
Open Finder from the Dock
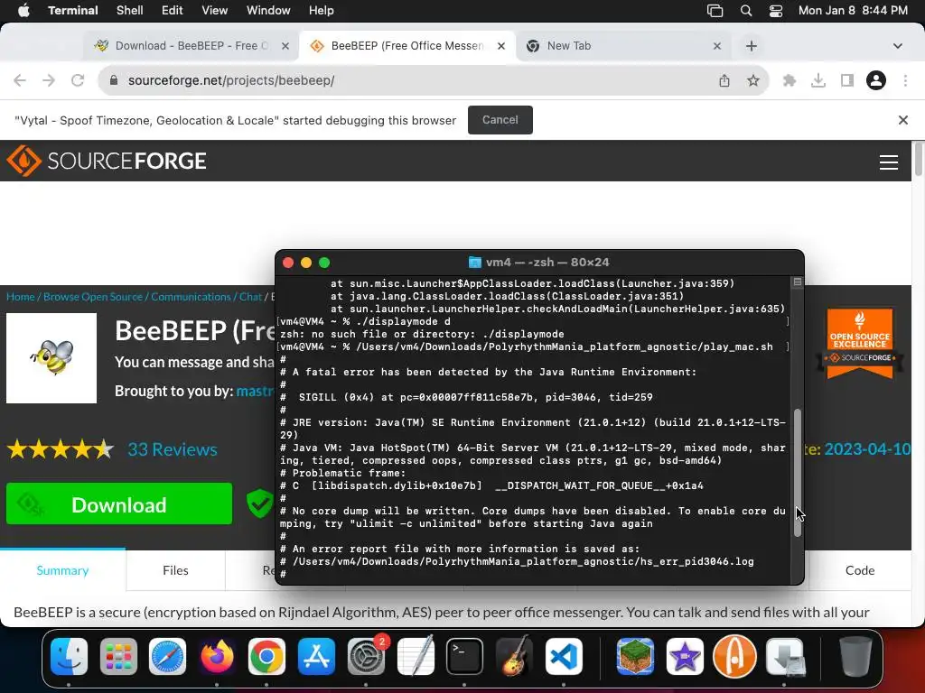69,656
